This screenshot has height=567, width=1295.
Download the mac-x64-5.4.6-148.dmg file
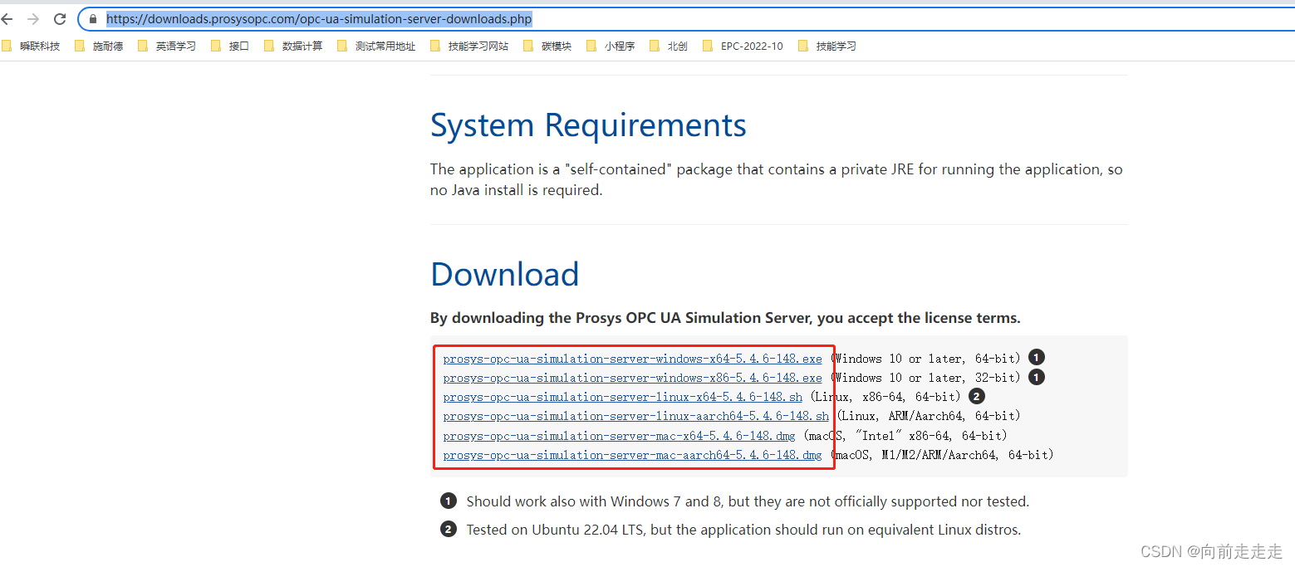(x=619, y=436)
